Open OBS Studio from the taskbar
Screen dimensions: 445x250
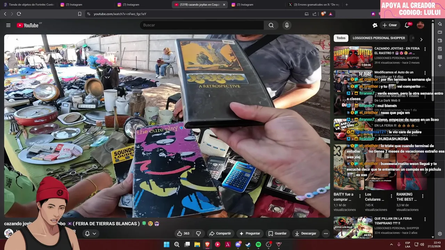[x=268, y=244]
